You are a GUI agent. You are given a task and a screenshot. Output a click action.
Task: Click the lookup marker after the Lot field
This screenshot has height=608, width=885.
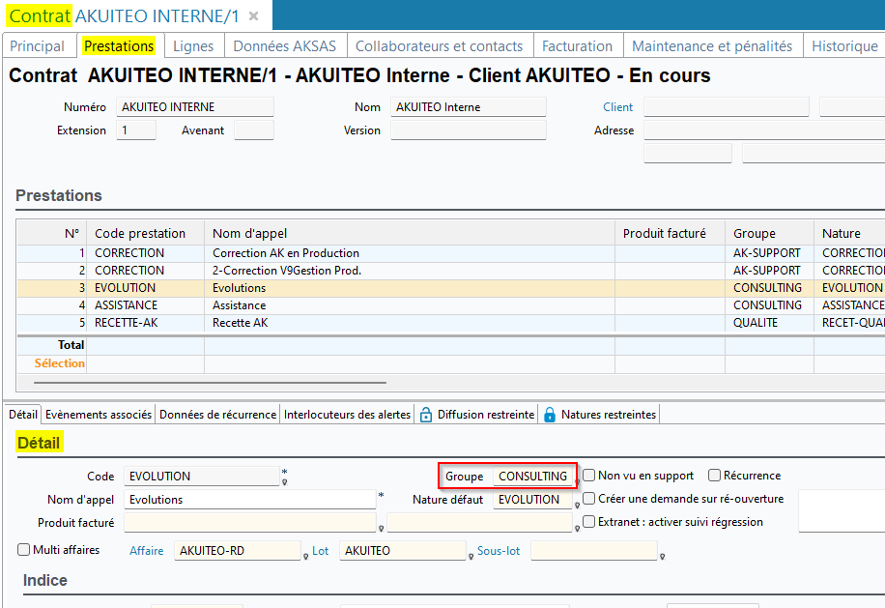pyautogui.click(x=471, y=557)
